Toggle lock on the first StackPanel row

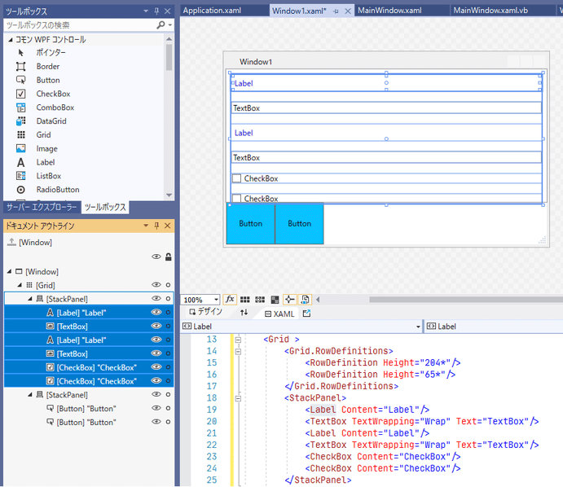(x=168, y=299)
